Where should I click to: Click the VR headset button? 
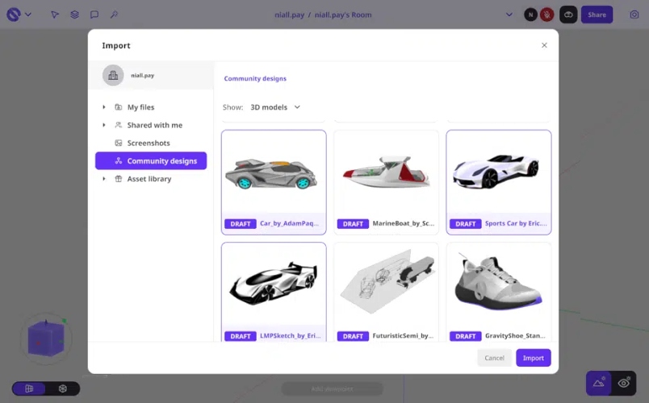point(568,15)
